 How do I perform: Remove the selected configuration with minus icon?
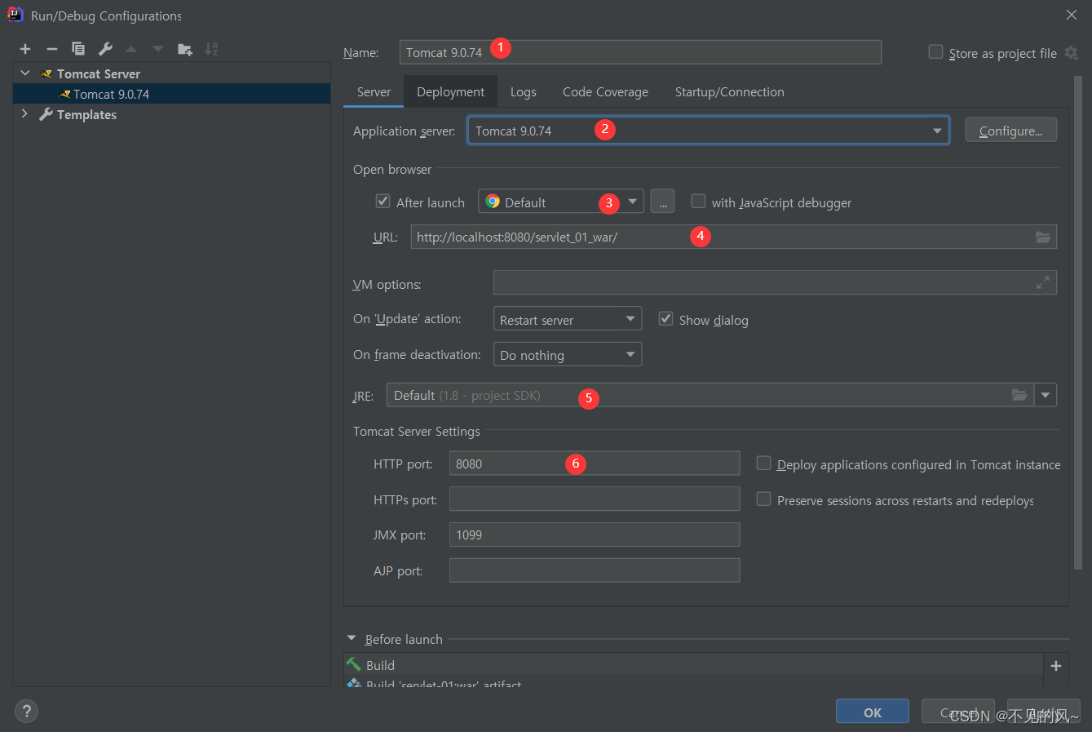click(51, 49)
